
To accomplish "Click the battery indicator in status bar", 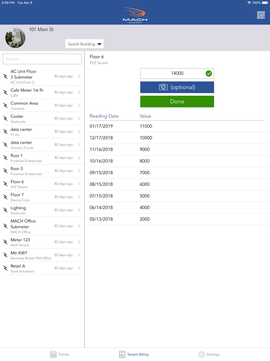I will click(265, 3).
